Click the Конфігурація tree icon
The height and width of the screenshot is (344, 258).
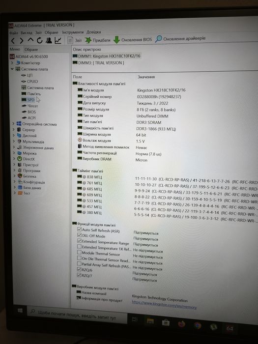point(20,182)
